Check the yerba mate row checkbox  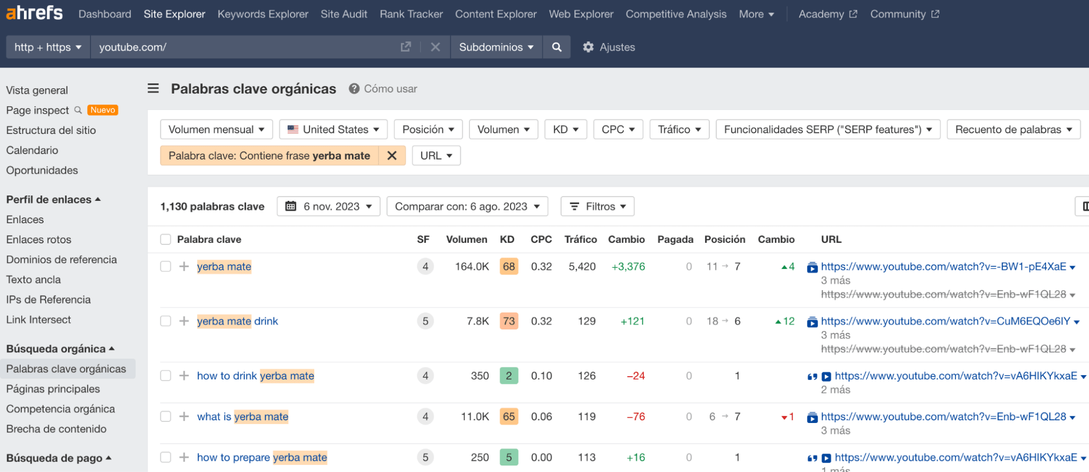(166, 266)
